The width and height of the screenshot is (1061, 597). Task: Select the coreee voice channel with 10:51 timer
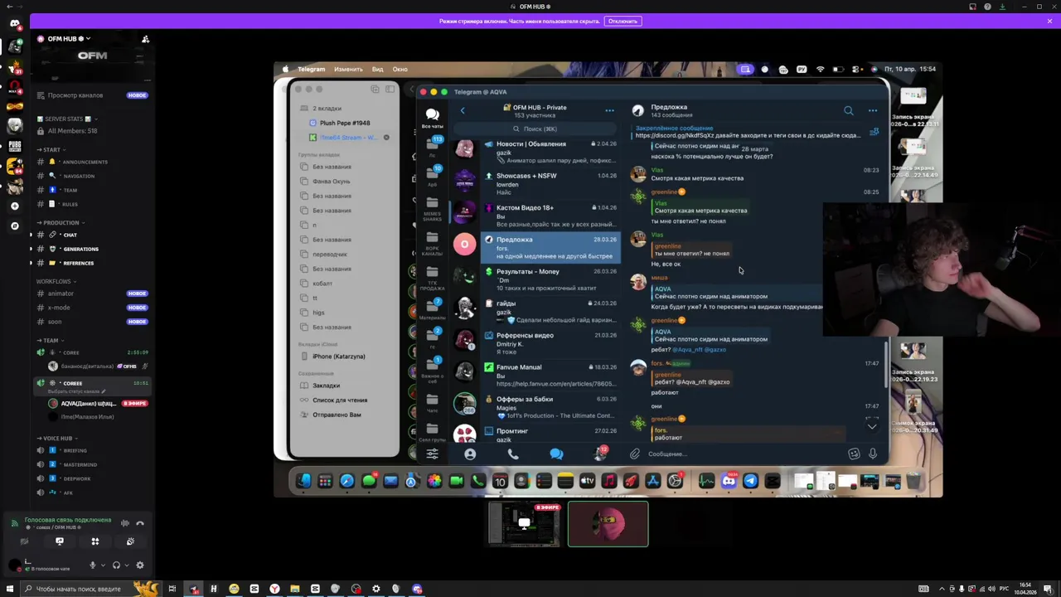point(91,383)
